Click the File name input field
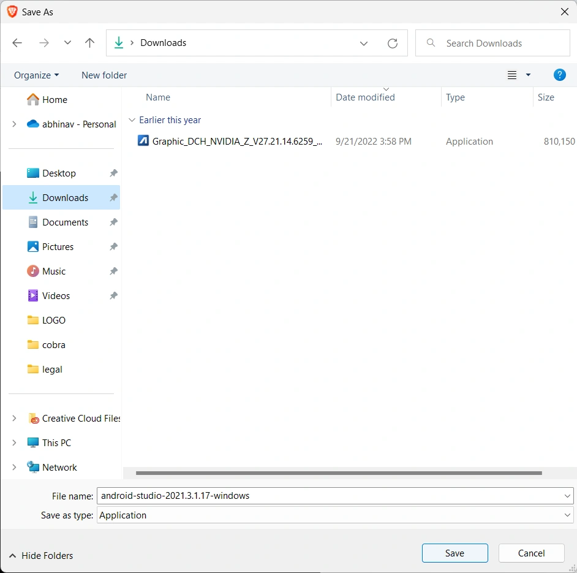The image size is (577, 573). 331,496
